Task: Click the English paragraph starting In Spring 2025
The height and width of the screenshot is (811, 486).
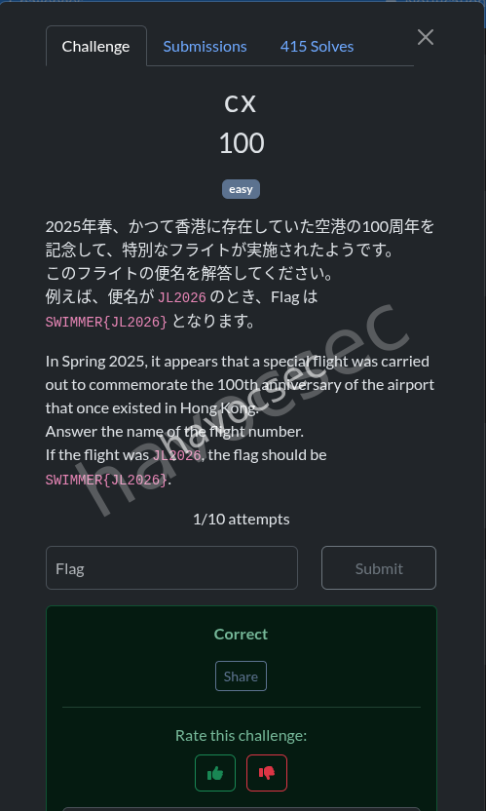Action: pyautogui.click(x=240, y=420)
